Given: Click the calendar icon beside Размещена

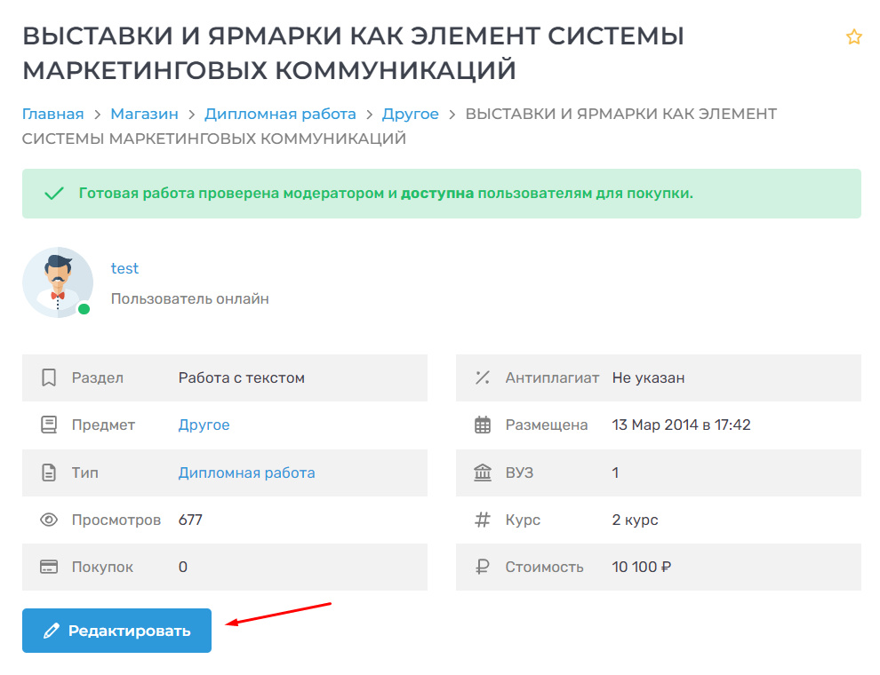Looking at the screenshot, I should pos(483,425).
